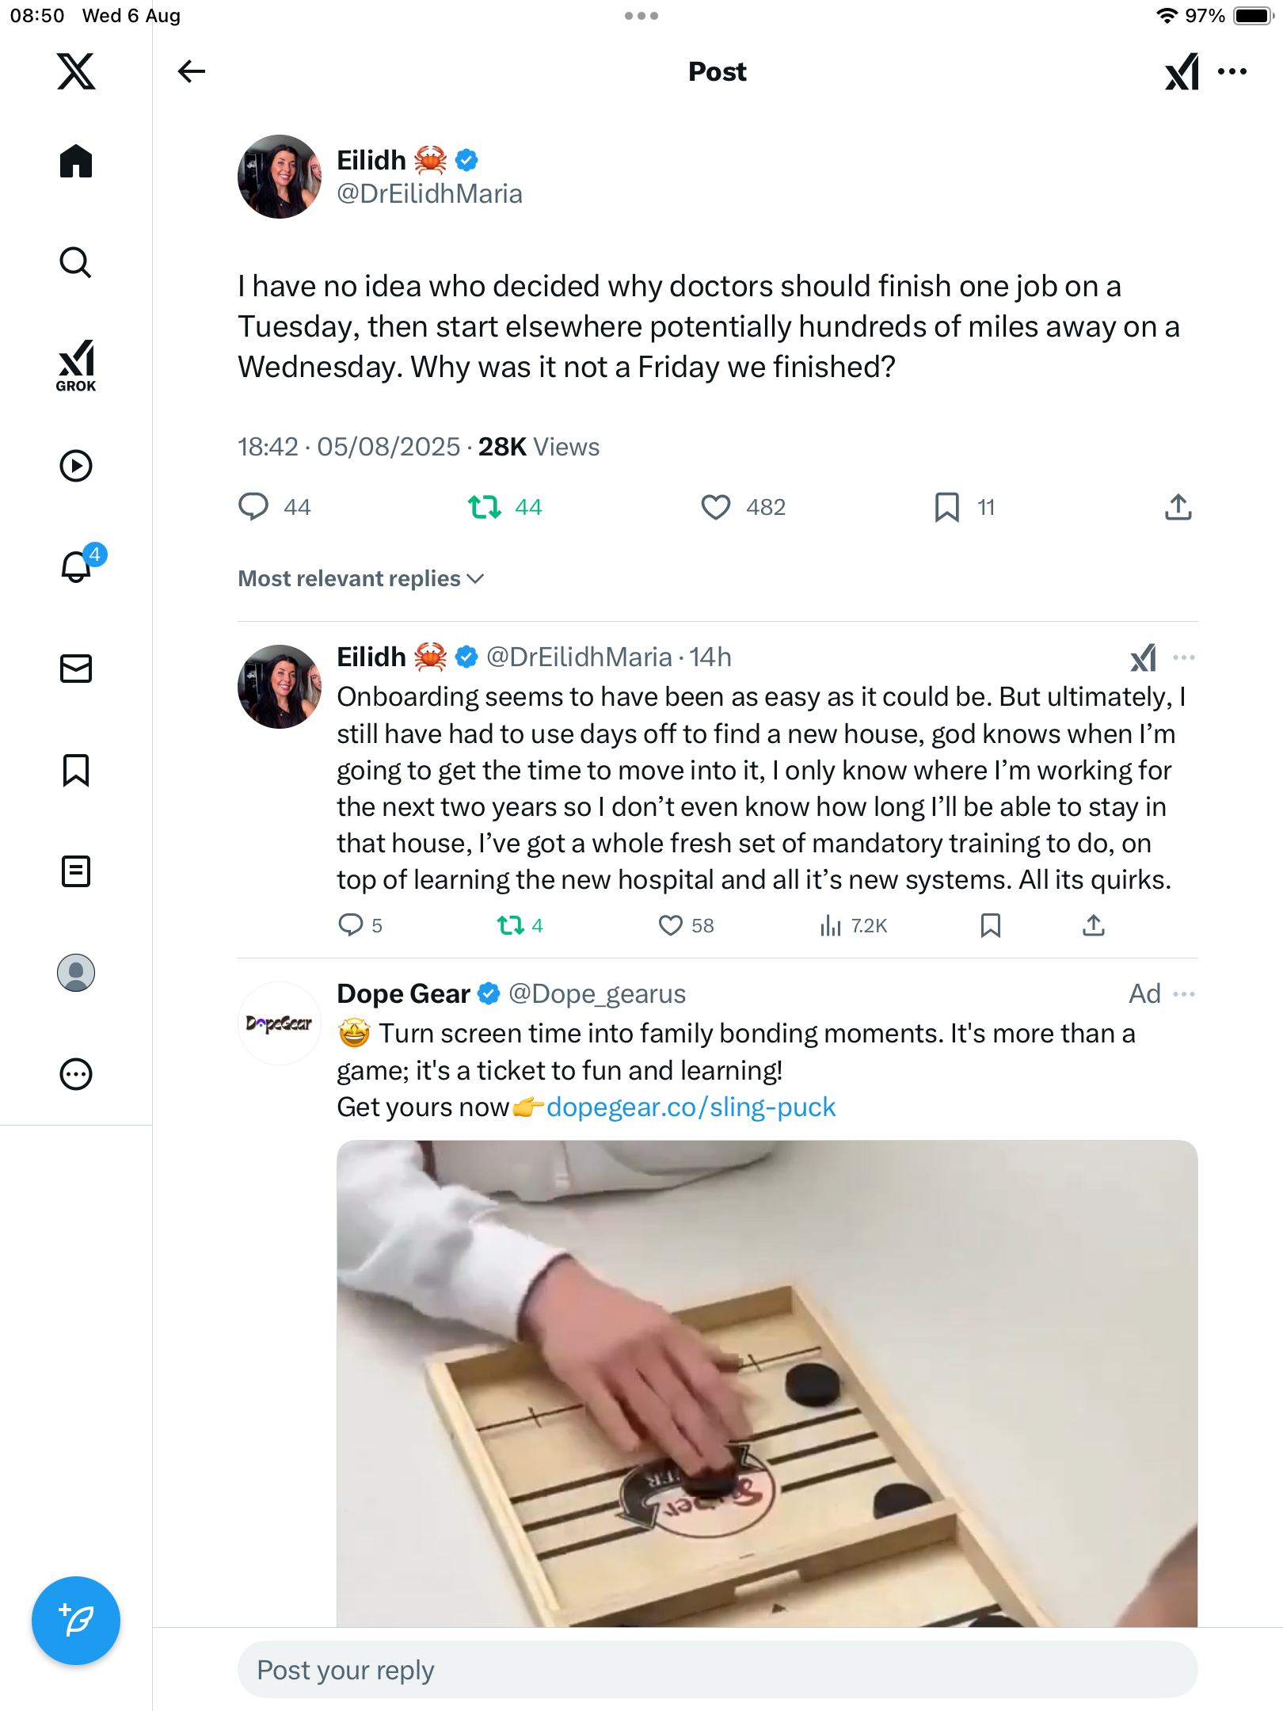This screenshot has width=1283, height=1711.
Task: Open Bookmarks in the sidebar
Action: [x=76, y=770]
